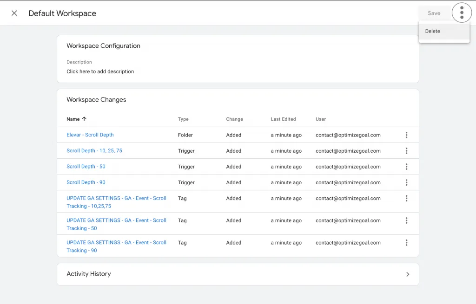This screenshot has width=476, height=304.
Task: Close the Default Workspace panel
Action: 14,13
